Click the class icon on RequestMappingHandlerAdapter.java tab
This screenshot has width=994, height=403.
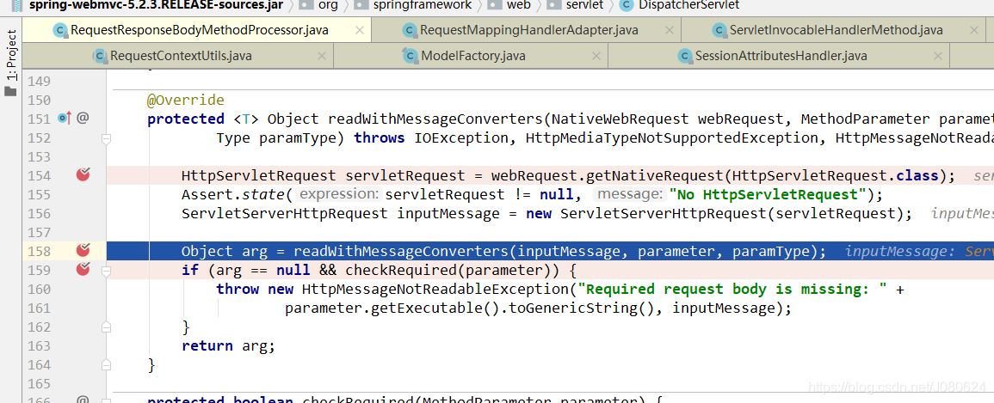[x=411, y=30]
